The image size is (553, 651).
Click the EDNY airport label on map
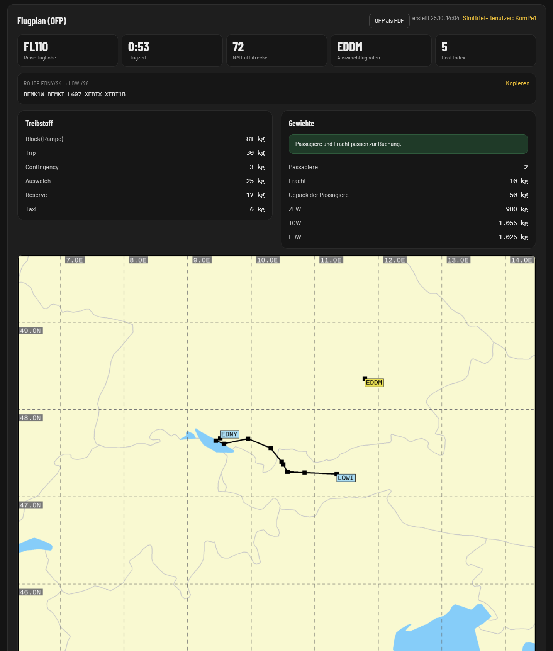(x=229, y=434)
